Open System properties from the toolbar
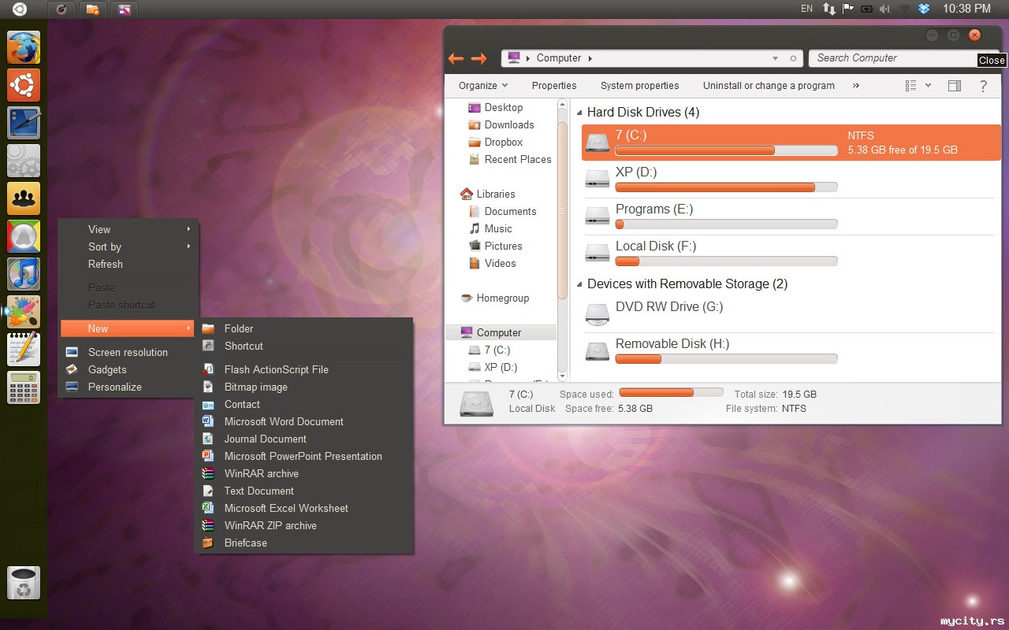This screenshot has width=1009, height=630. pos(639,86)
